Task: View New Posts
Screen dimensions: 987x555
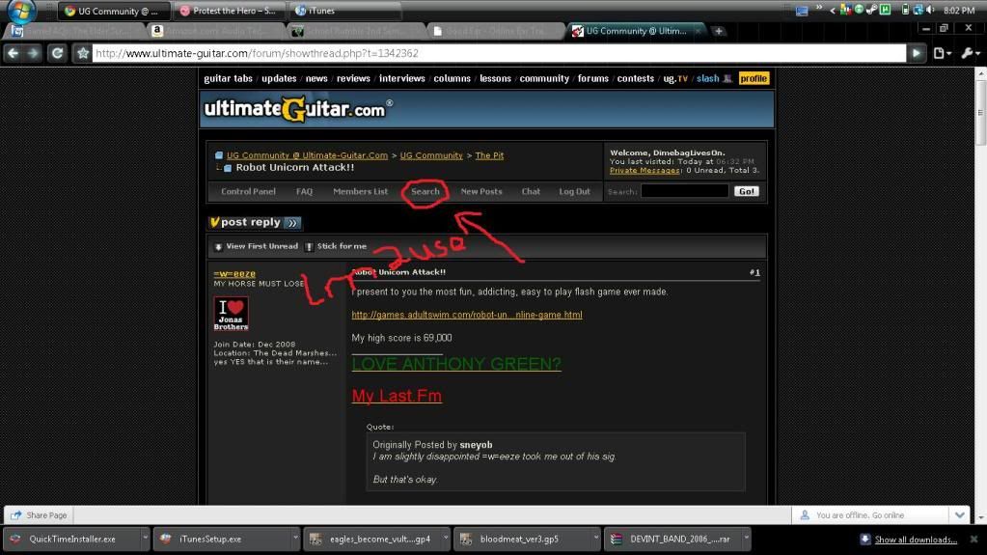Action: coord(480,191)
